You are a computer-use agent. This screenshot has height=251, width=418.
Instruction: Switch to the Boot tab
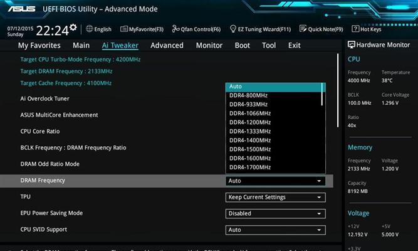coord(243,45)
